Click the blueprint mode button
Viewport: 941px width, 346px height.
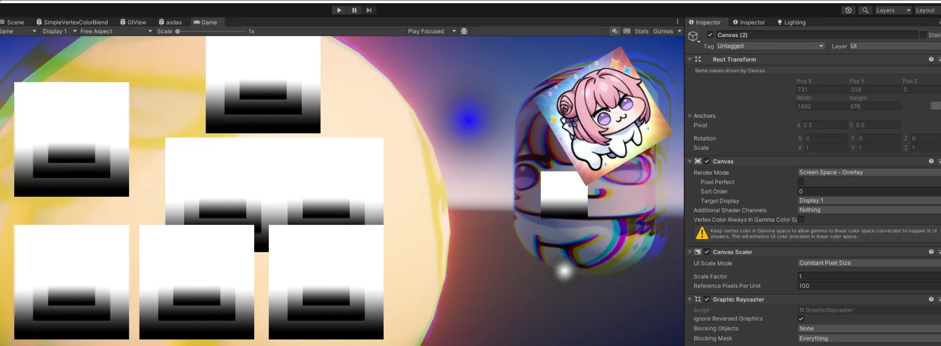936,106
